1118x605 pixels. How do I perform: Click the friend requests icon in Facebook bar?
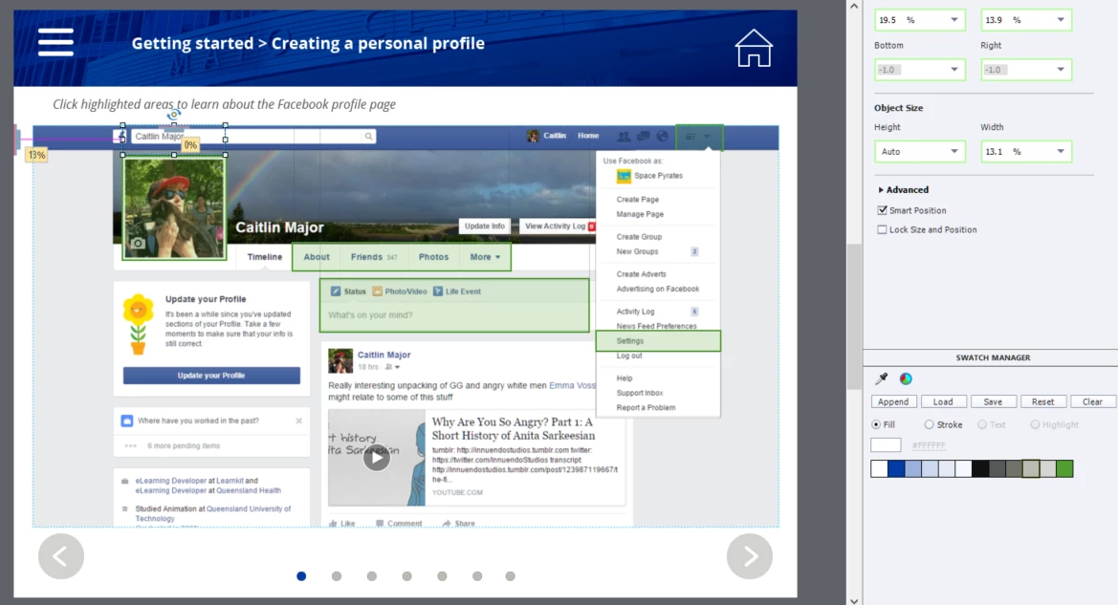point(624,136)
